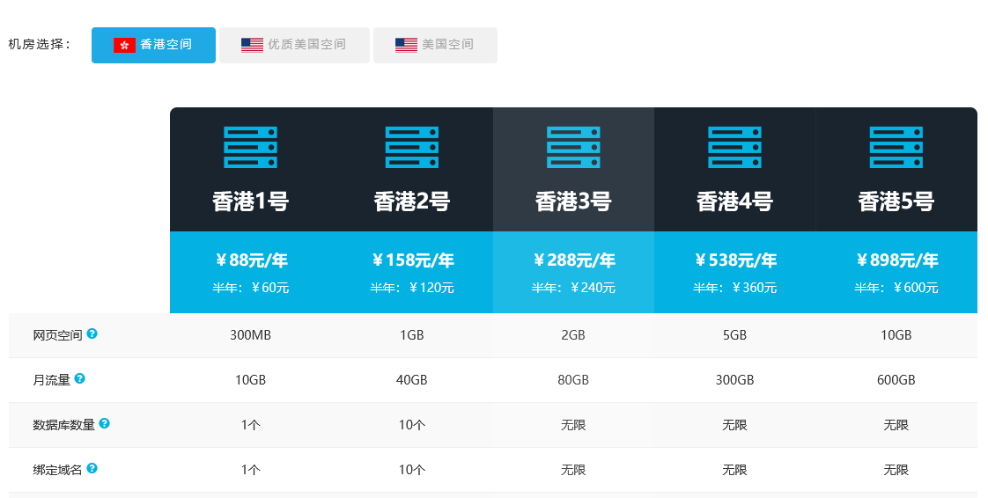Viewport: 988px width, 498px height.
Task: Click the ¥538元/年 price
Action: click(x=734, y=260)
